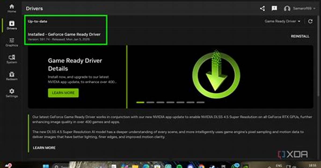This screenshot has height=168, width=321.
Task: Jump to the last carousel slide indicator
Action: click(200, 102)
